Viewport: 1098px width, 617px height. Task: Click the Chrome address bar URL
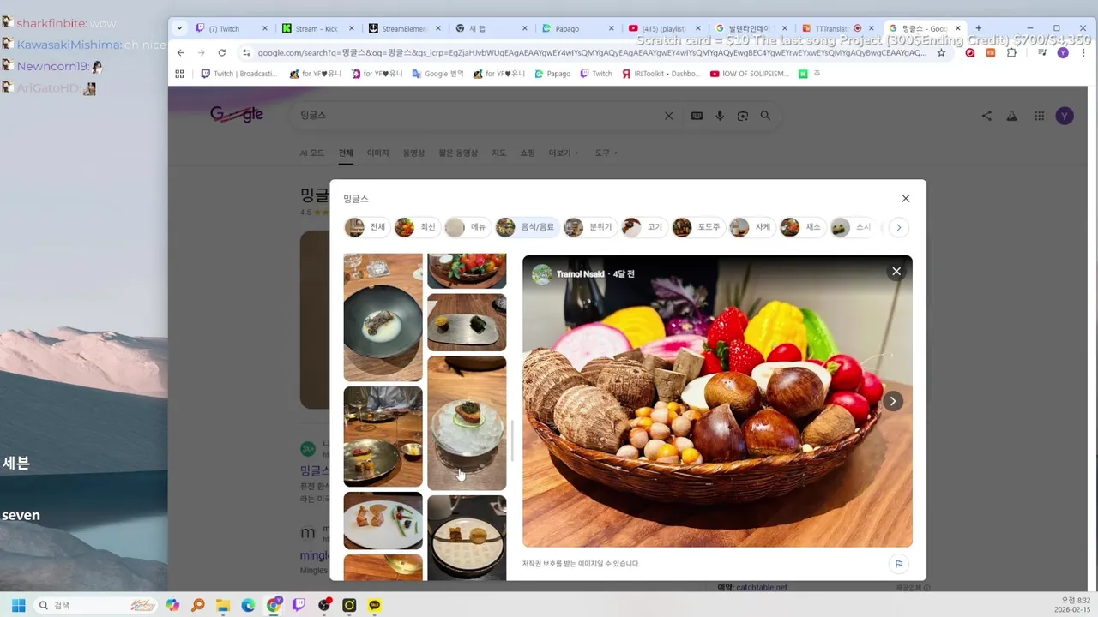[x=592, y=52]
